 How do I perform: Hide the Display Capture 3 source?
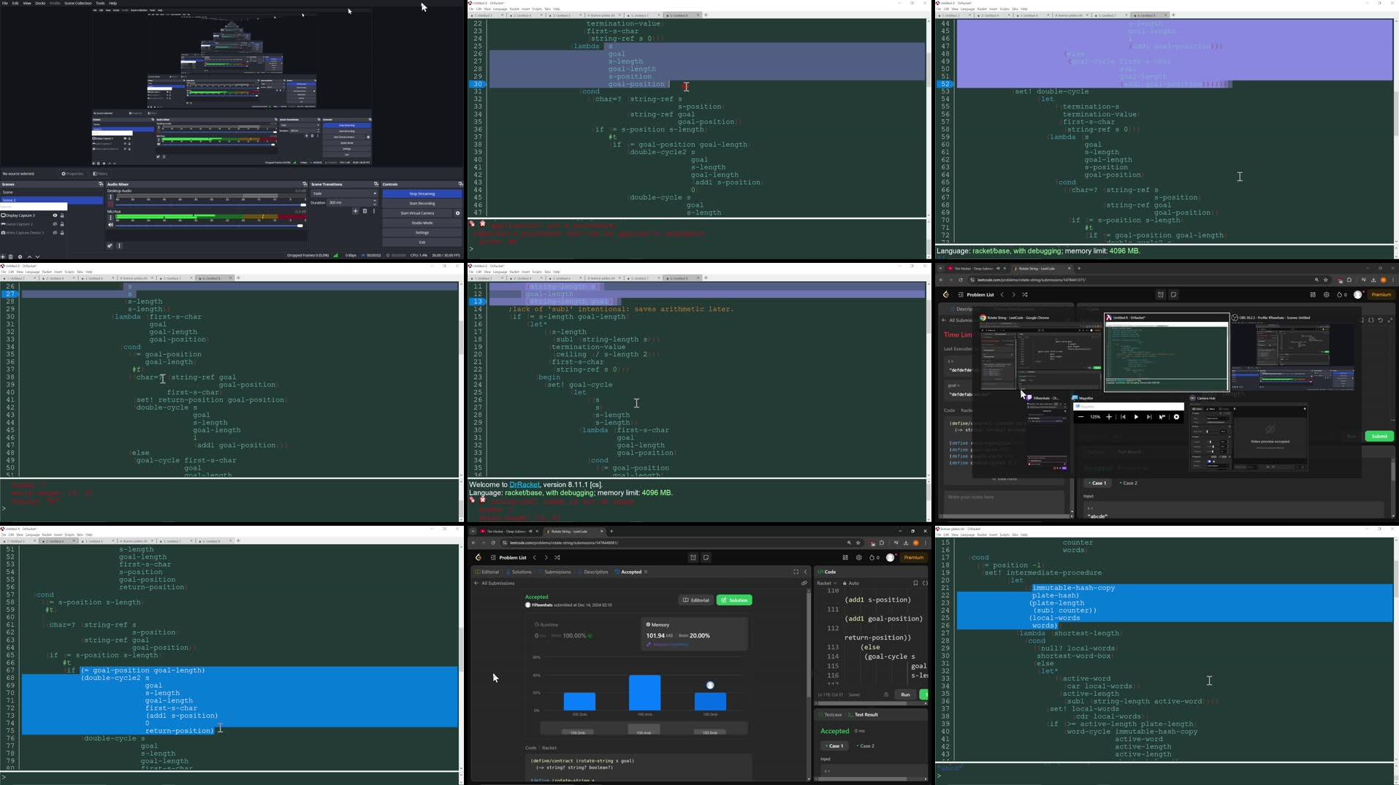(55, 215)
